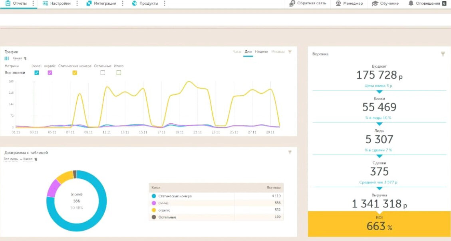Click the notifications count badge 6
This screenshot has width=451, height=241.
(444, 4)
